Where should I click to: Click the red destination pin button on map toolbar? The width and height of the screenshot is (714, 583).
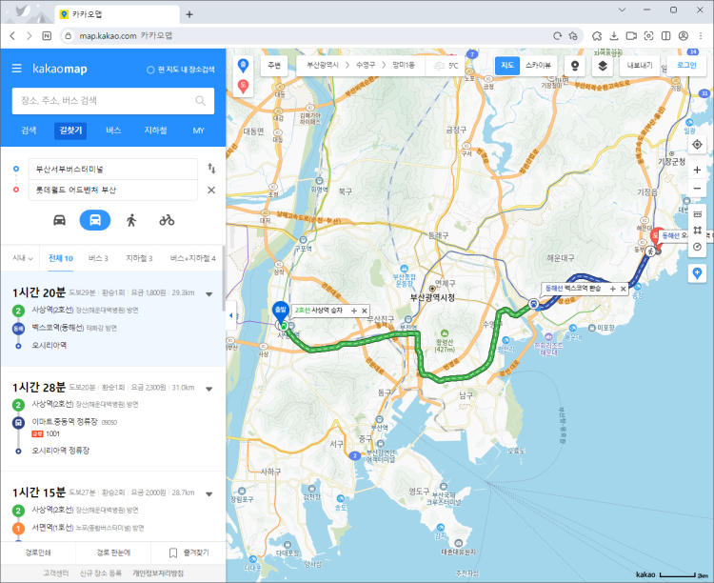244,86
